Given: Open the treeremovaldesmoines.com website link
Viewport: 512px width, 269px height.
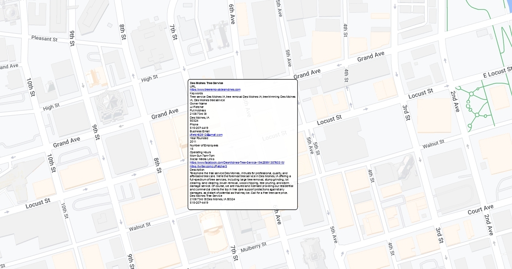Looking at the screenshot, I should pyautogui.click(x=215, y=90).
